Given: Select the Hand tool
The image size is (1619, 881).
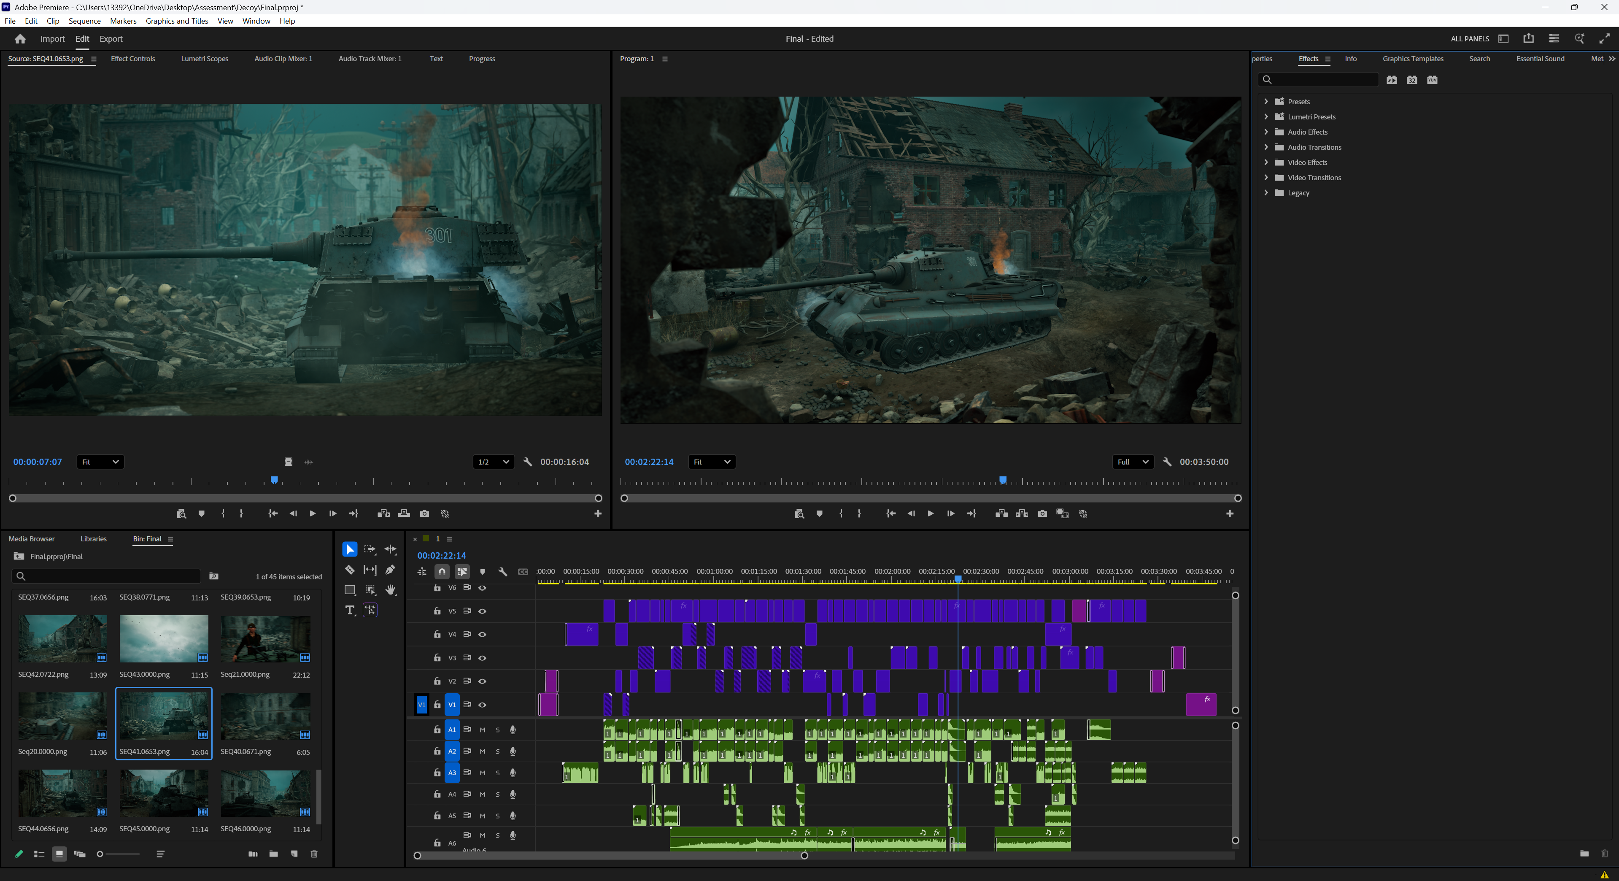Looking at the screenshot, I should (390, 590).
